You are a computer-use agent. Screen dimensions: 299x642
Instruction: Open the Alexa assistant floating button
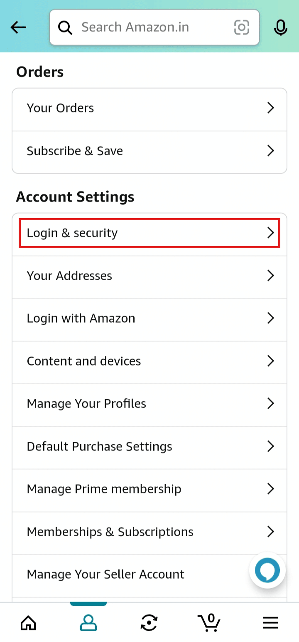[268, 570]
